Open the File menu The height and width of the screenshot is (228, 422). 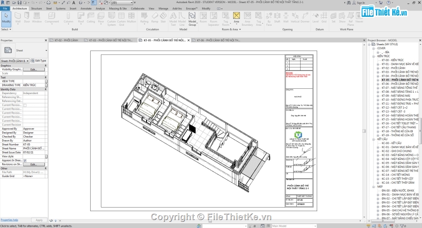[x=5, y=8]
